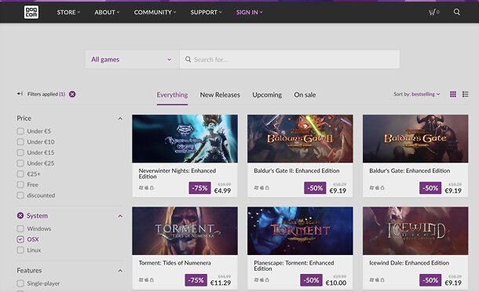Click the header search magnifier icon
The width and height of the screenshot is (479, 292).
pos(457,12)
